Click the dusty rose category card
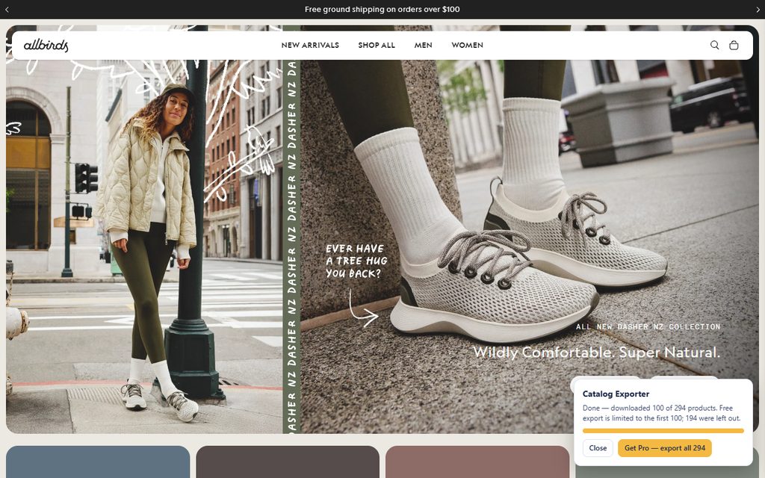The height and width of the screenshot is (478, 765). coord(477,462)
